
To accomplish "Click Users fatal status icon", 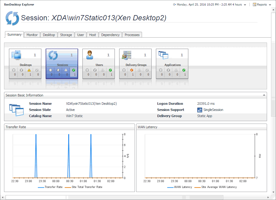I will [87, 70].
